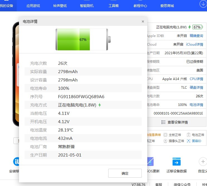Click the 电池厂商 value 常熟新普
Screen dimensions: 207x186
(x=66, y=147)
